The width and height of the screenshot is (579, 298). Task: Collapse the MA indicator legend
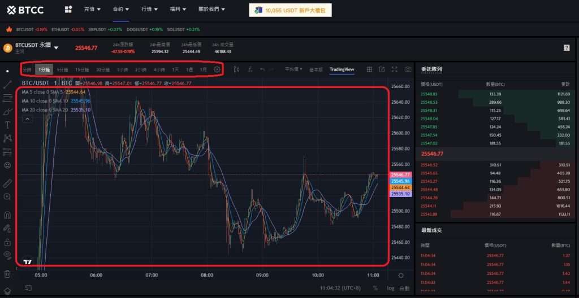tap(27, 119)
